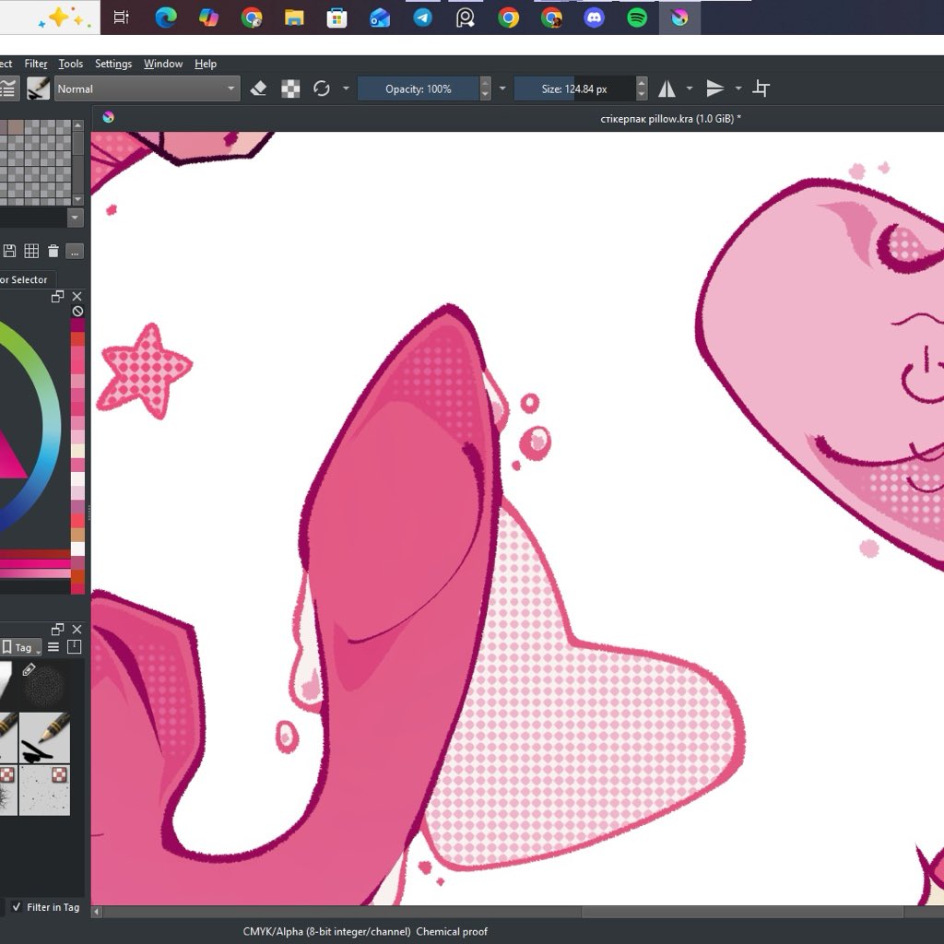Pick the cream swatch in color history

point(77,451)
